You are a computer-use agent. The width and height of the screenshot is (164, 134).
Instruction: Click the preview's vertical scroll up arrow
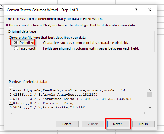coord(150,90)
